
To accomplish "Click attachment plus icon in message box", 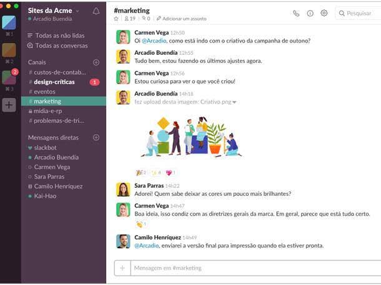I will (122, 268).
